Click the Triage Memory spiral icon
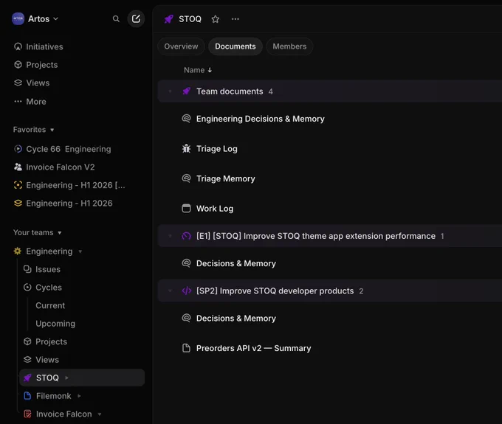Image resolution: width=502 pixels, height=424 pixels. point(186,178)
